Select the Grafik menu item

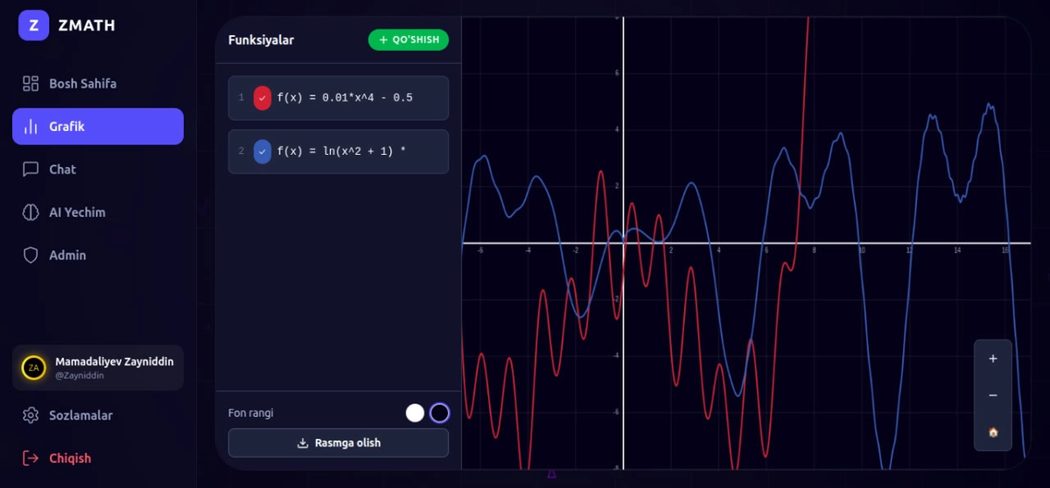[98, 127]
